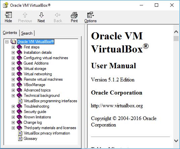Expand the Installation details chapter
Image resolution: width=180 pixels, height=149 pixels.
pyautogui.click(x=13, y=52)
